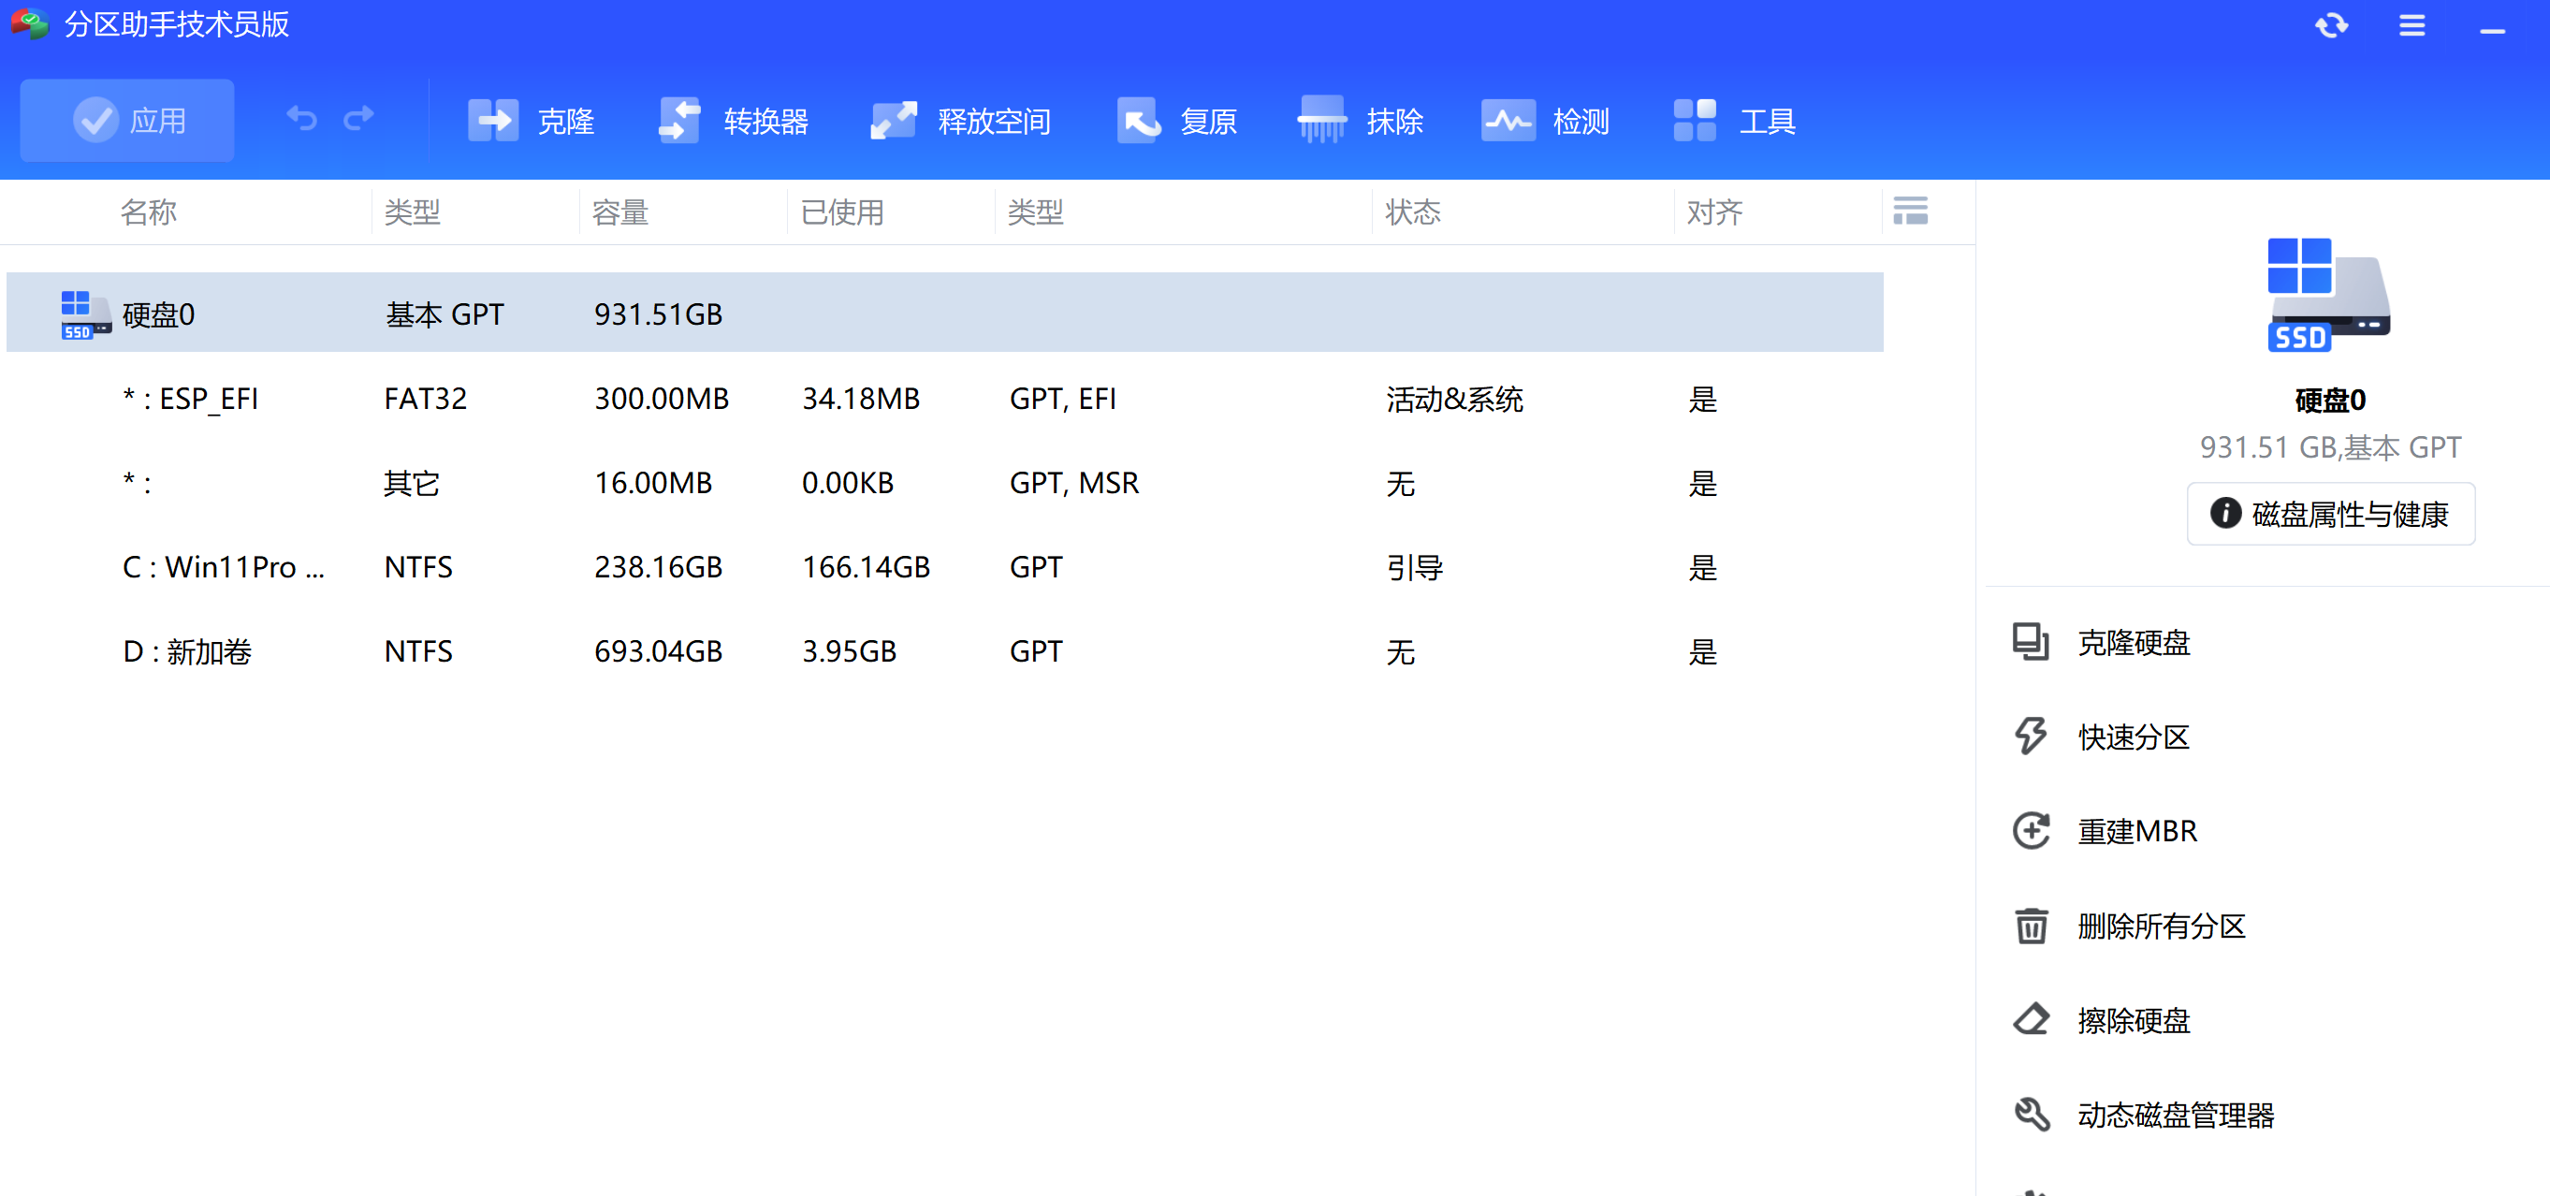The height and width of the screenshot is (1196, 2550).
Task: Click the large SSD disk thumbnail
Action: coord(2328,294)
